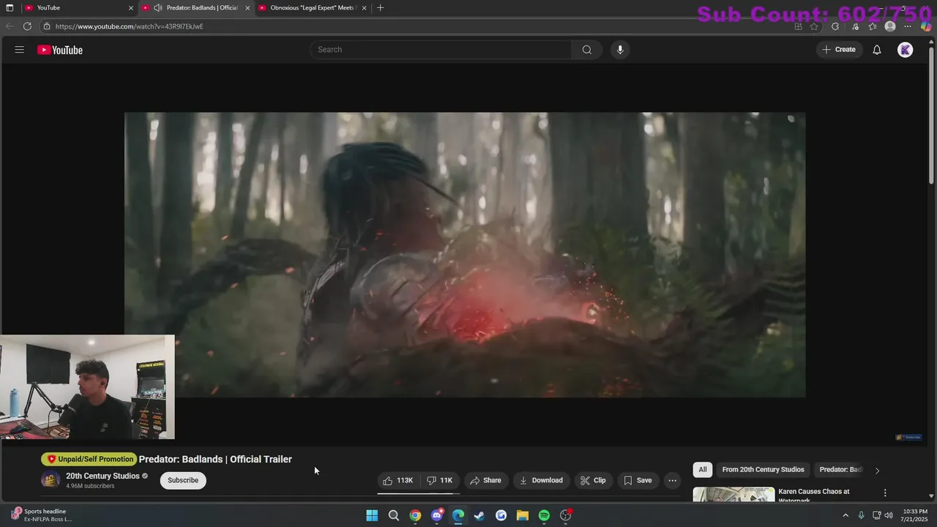The image size is (937, 527).
Task: Subscribe to 20th Century Studios
Action: tap(183, 480)
